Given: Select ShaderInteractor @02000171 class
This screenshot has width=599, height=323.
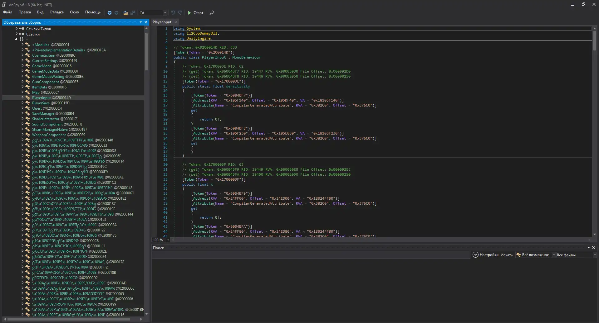Looking at the screenshot, I should [55, 119].
